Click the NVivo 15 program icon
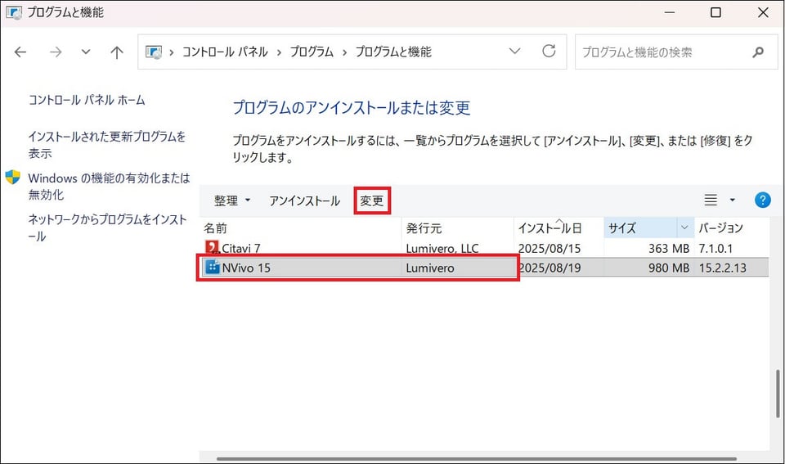The height and width of the screenshot is (464, 785). (x=213, y=268)
